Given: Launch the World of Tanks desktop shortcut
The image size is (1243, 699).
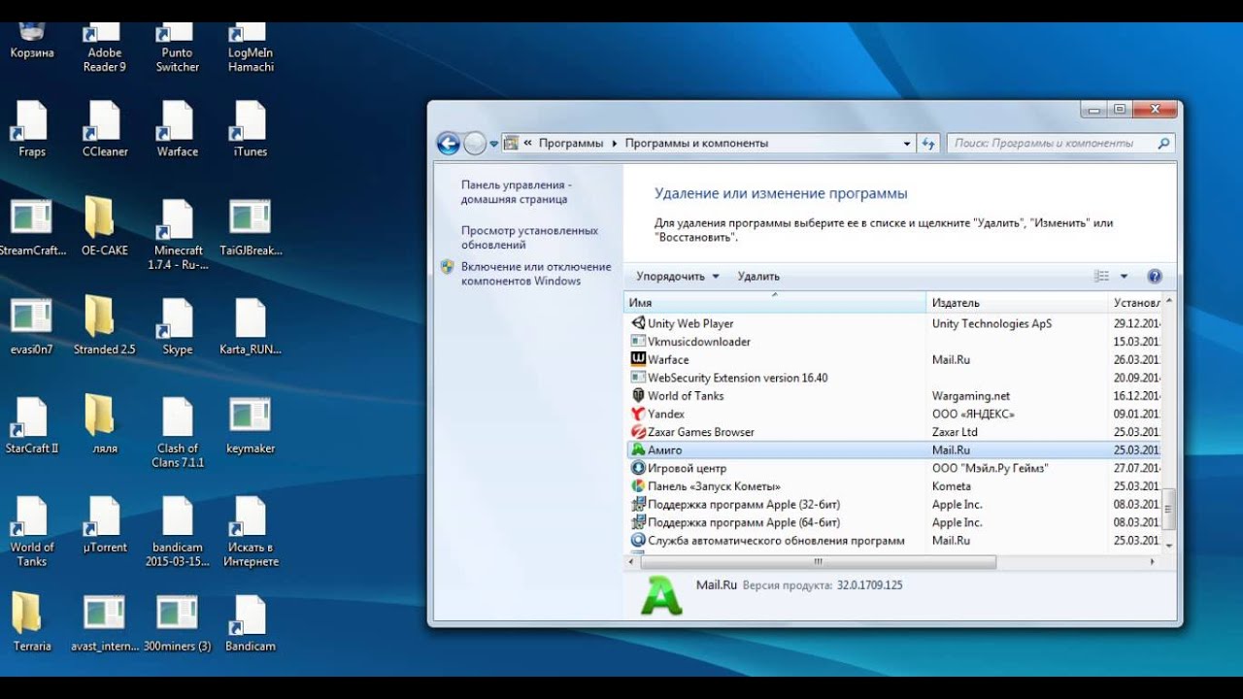Looking at the screenshot, I should [x=31, y=533].
